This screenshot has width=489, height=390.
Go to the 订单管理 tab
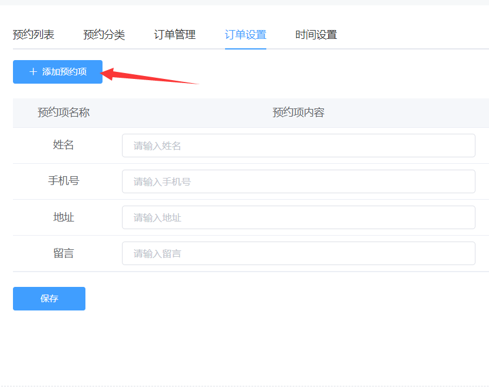coord(175,35)
